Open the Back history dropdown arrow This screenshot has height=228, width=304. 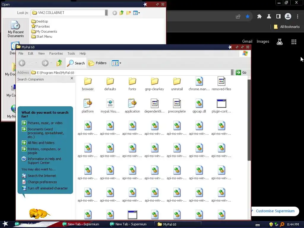pyautogui.click(x=36, y=63)
